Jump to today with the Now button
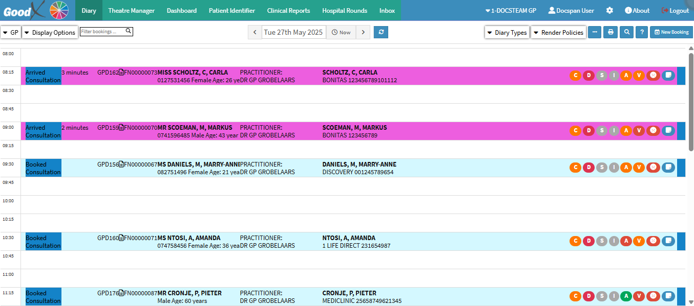Viewport: 694px width, 306px height. (x=341, y=32)
